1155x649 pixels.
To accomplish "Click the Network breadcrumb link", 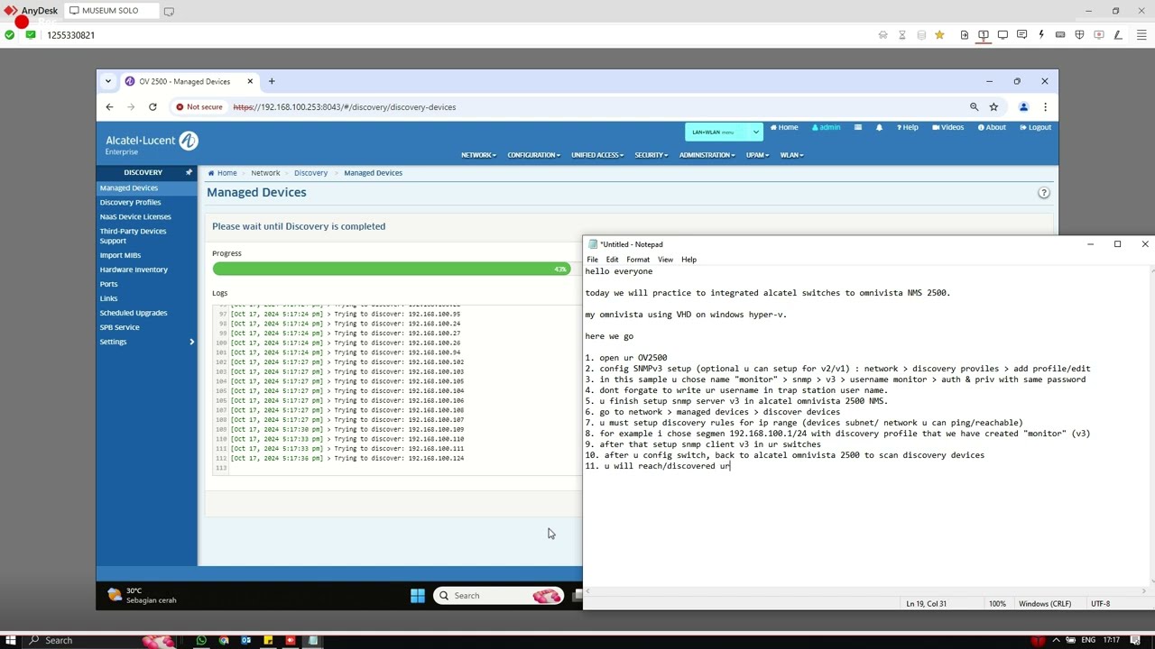I will point(265,173).
